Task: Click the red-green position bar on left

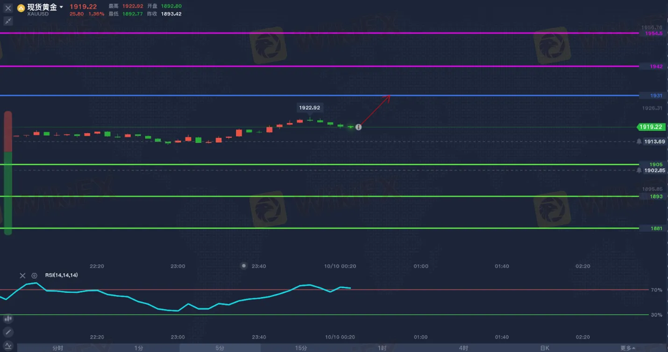Action: 8,173
